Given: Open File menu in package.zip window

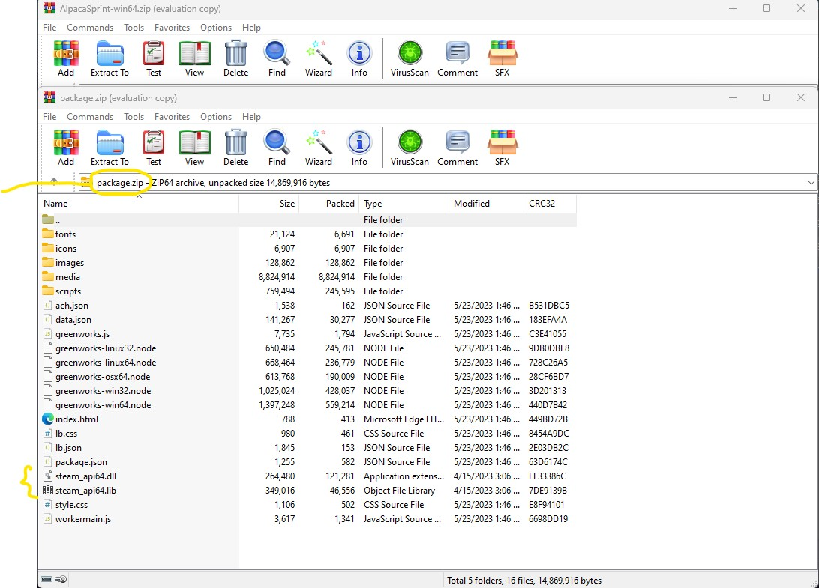Looking at the screenshot, I should 49,117.
